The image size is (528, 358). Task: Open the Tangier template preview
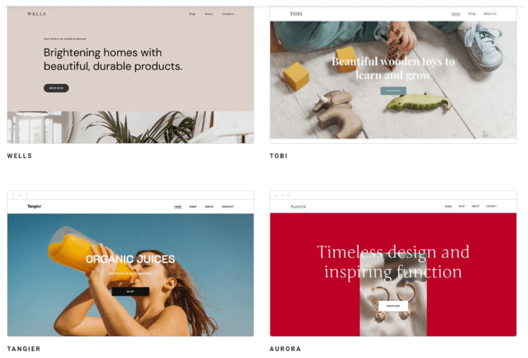point(130,263)
